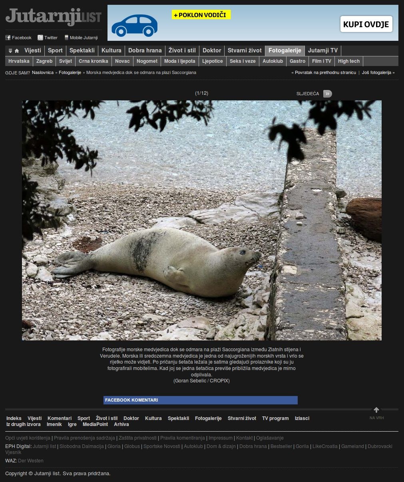Open the Vijesti main menu tab

(33, 50)
